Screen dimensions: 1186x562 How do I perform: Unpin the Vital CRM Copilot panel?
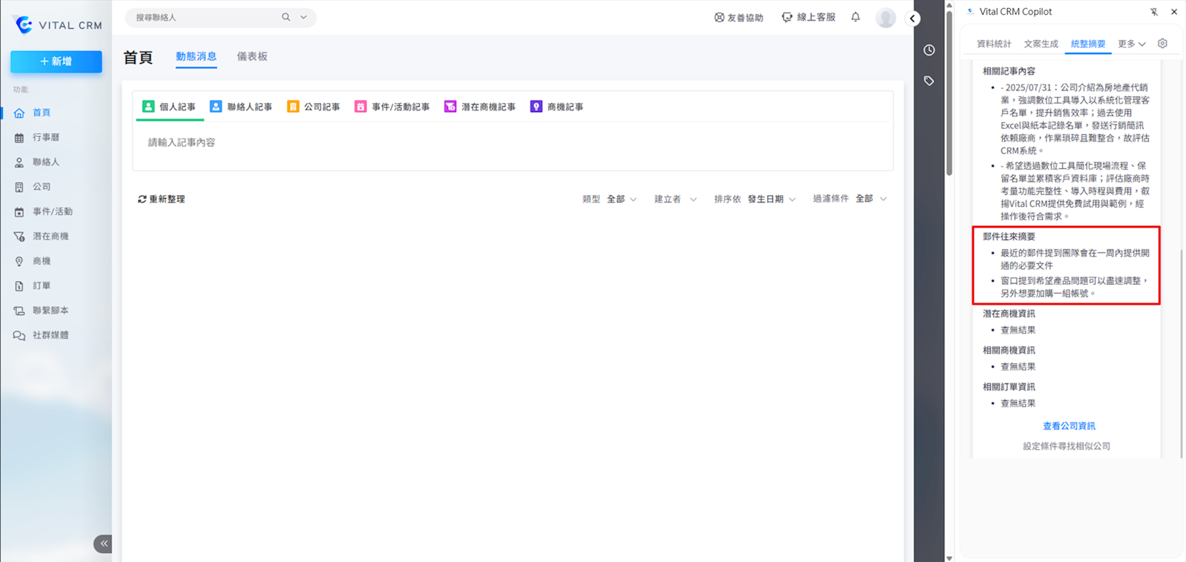1154,12
